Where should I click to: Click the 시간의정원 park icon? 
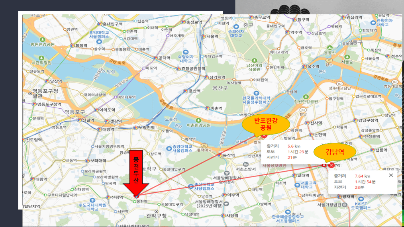pyautogui.click(x=41, y=58)
